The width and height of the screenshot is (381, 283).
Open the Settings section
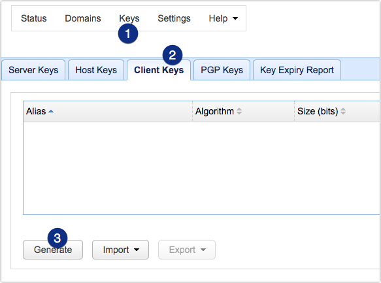click(x=174, y=18)
